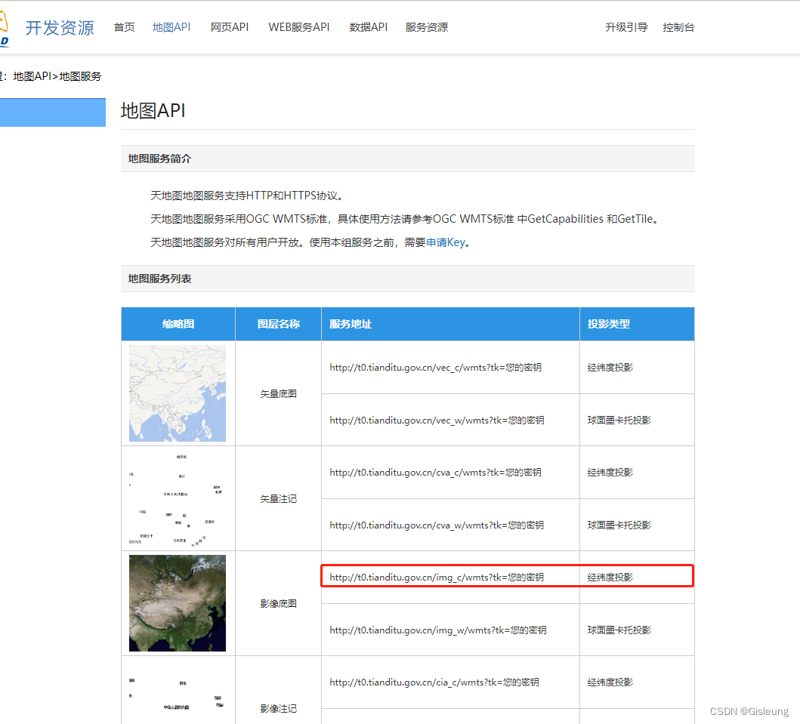Open the 控制台 link
The image size is (800, 724).
coord(678,27)
